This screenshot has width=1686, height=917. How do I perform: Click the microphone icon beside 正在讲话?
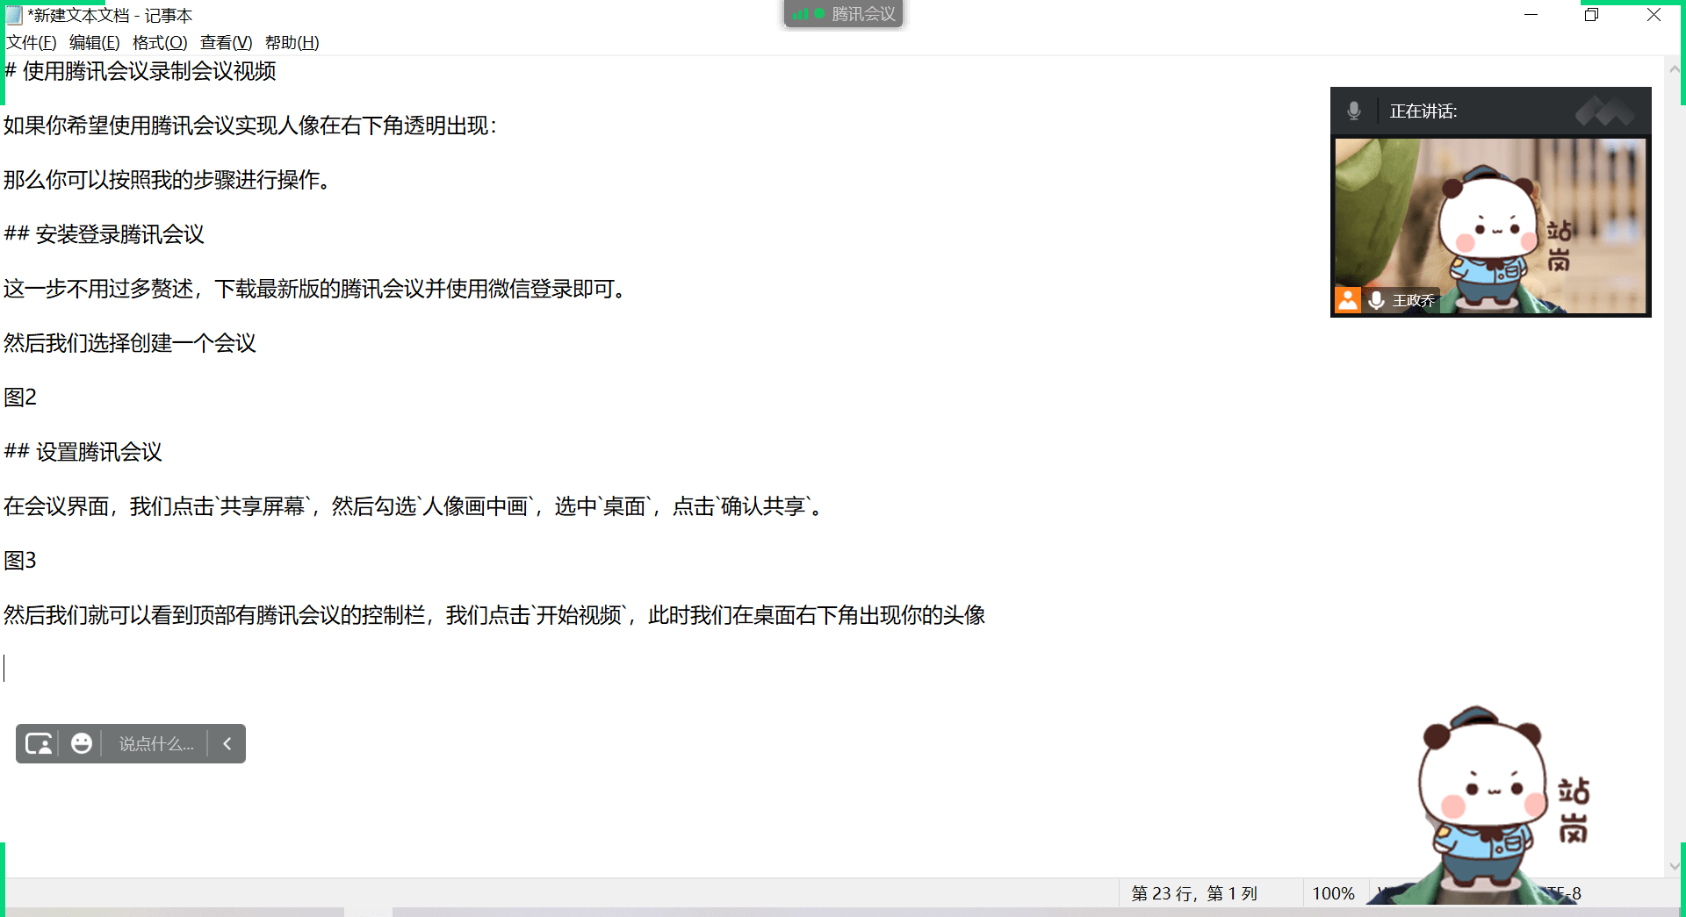click(1354, 111)
